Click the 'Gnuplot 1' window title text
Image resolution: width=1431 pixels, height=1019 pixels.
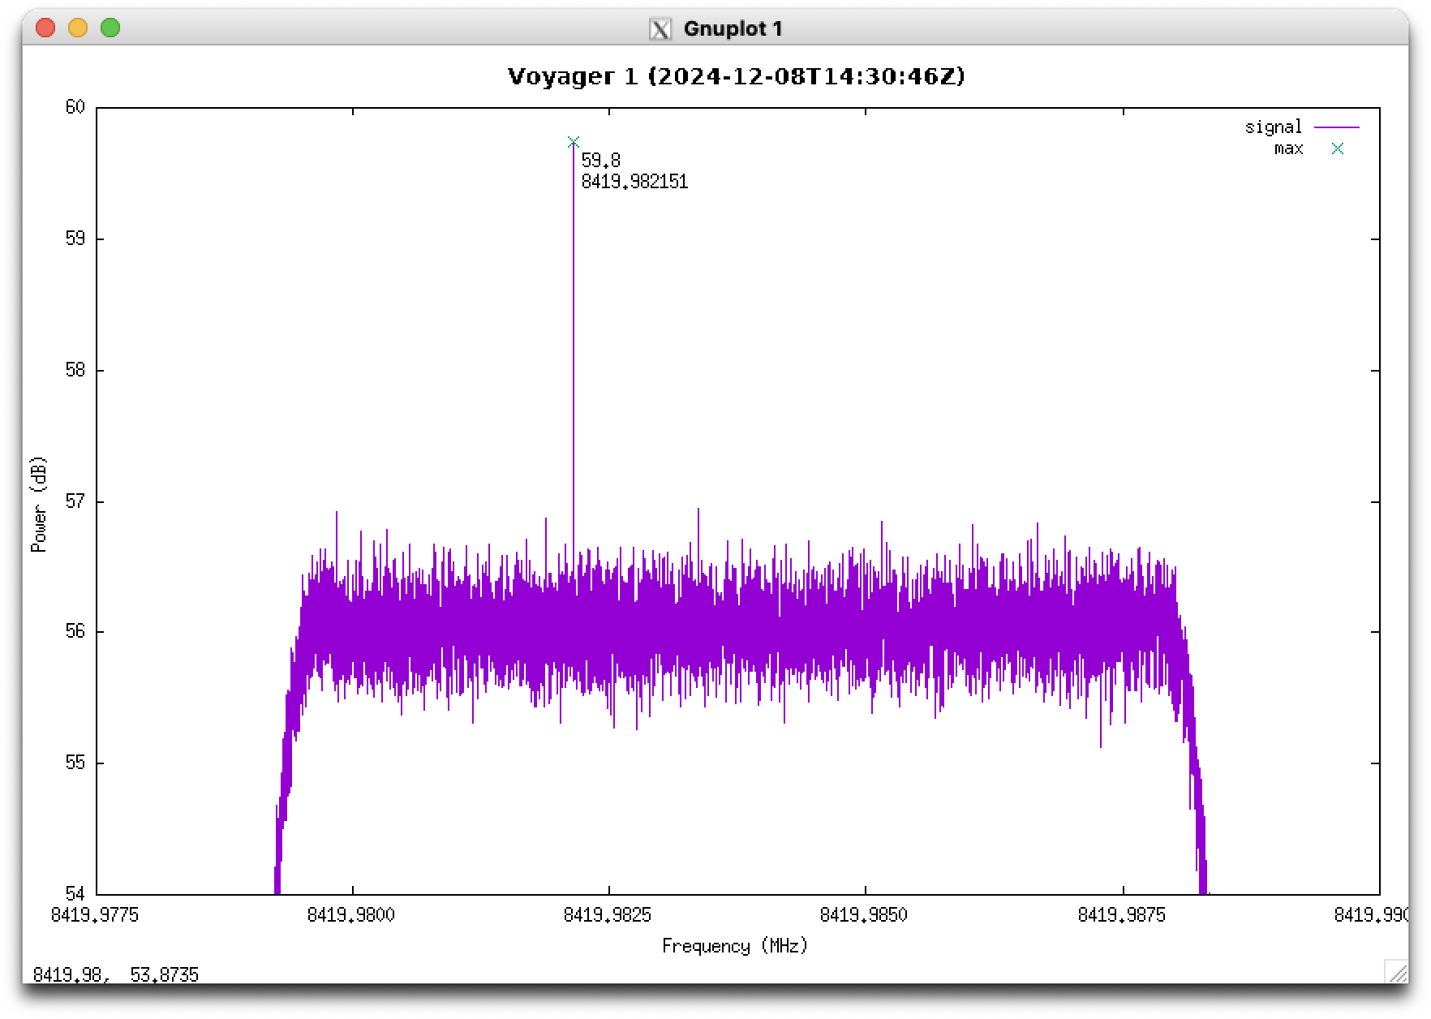(733, 29)
